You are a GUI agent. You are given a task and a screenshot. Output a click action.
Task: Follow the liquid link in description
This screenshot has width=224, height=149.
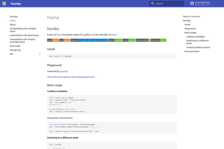tap(60, 35)
